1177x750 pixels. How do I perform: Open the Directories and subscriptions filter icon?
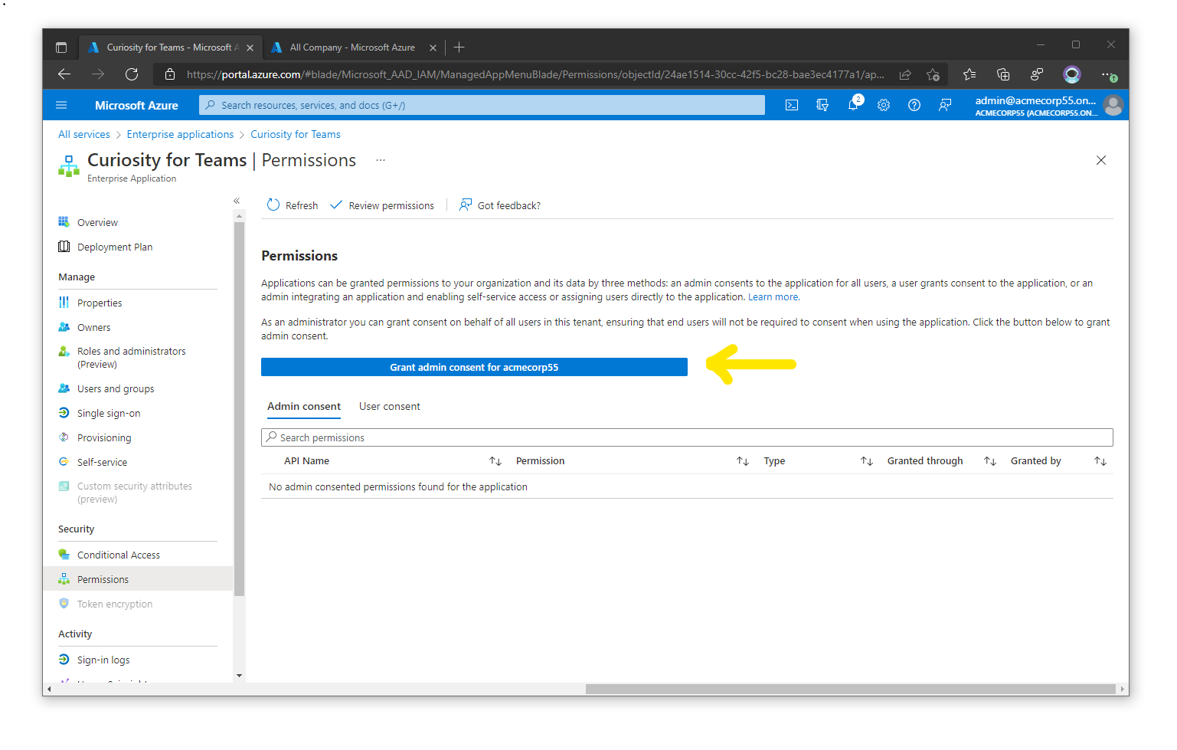(x=822, y=105)
